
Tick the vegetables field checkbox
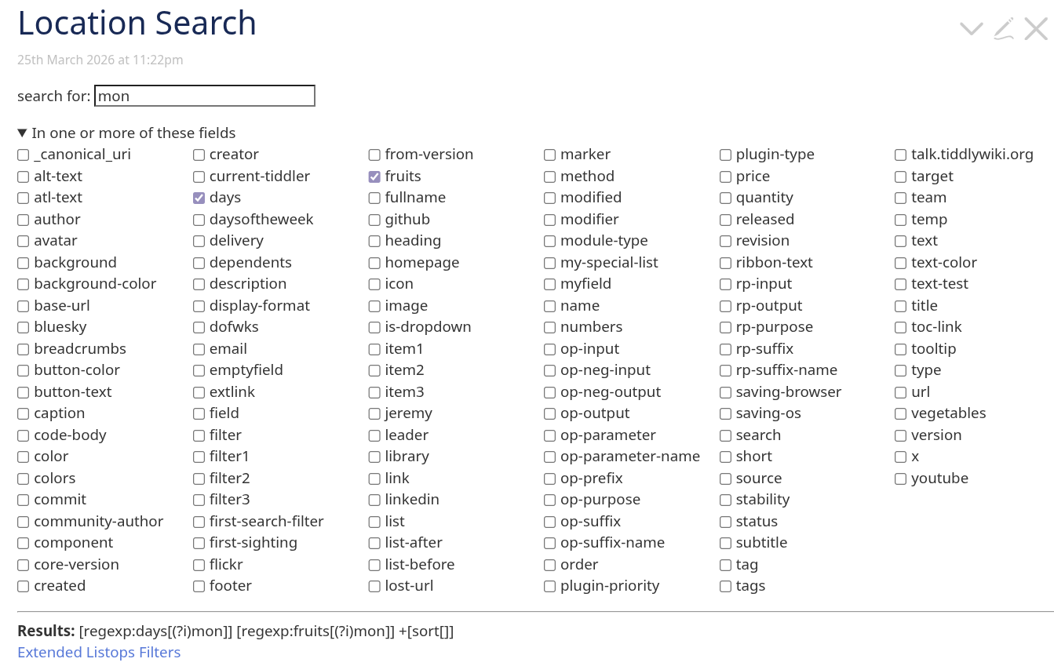point(901,413)
